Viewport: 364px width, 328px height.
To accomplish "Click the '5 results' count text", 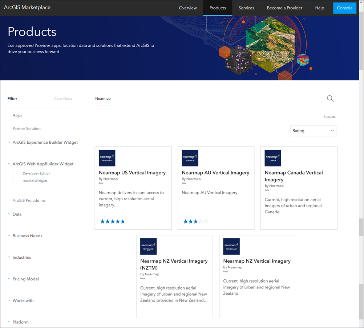I will pos(329,117).
